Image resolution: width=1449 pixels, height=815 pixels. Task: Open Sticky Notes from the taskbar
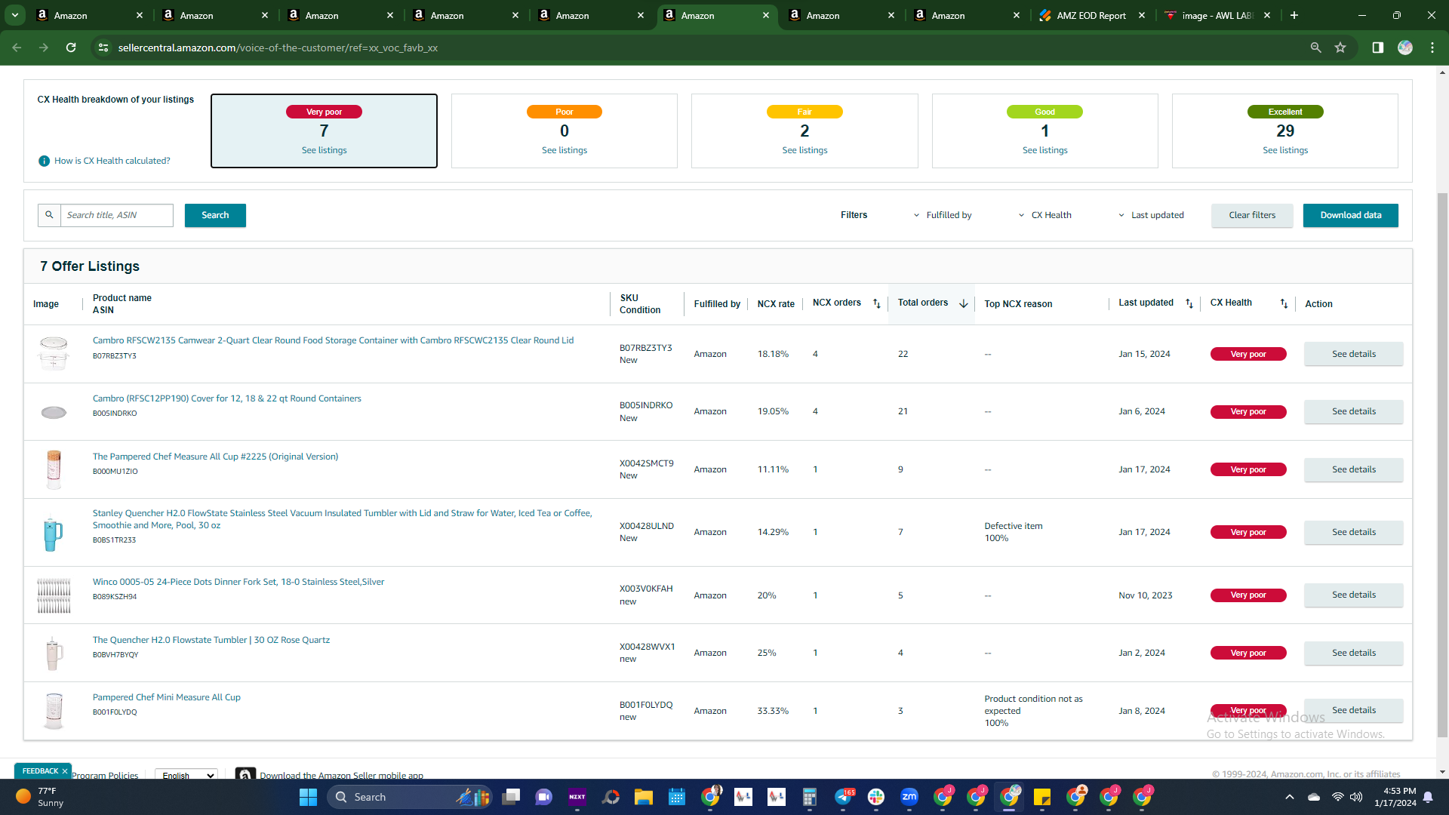tap(1042, 797)
